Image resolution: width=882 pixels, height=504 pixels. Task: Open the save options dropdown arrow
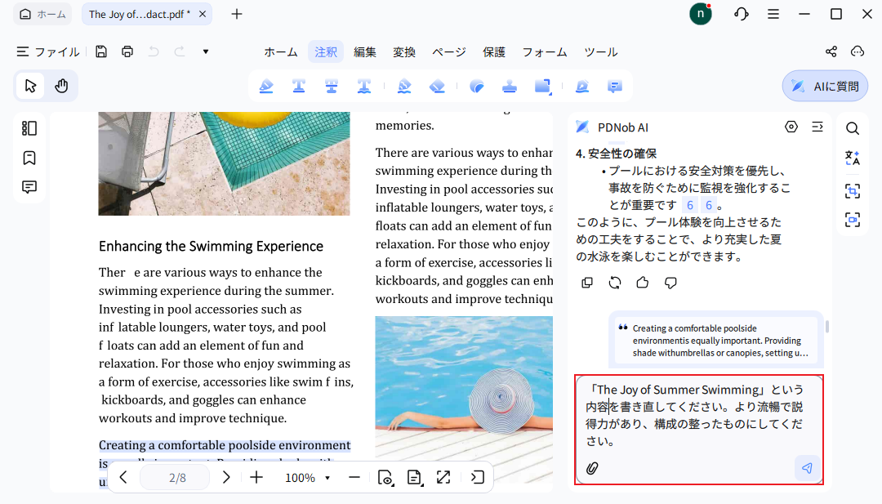click(x=205, y=51)
